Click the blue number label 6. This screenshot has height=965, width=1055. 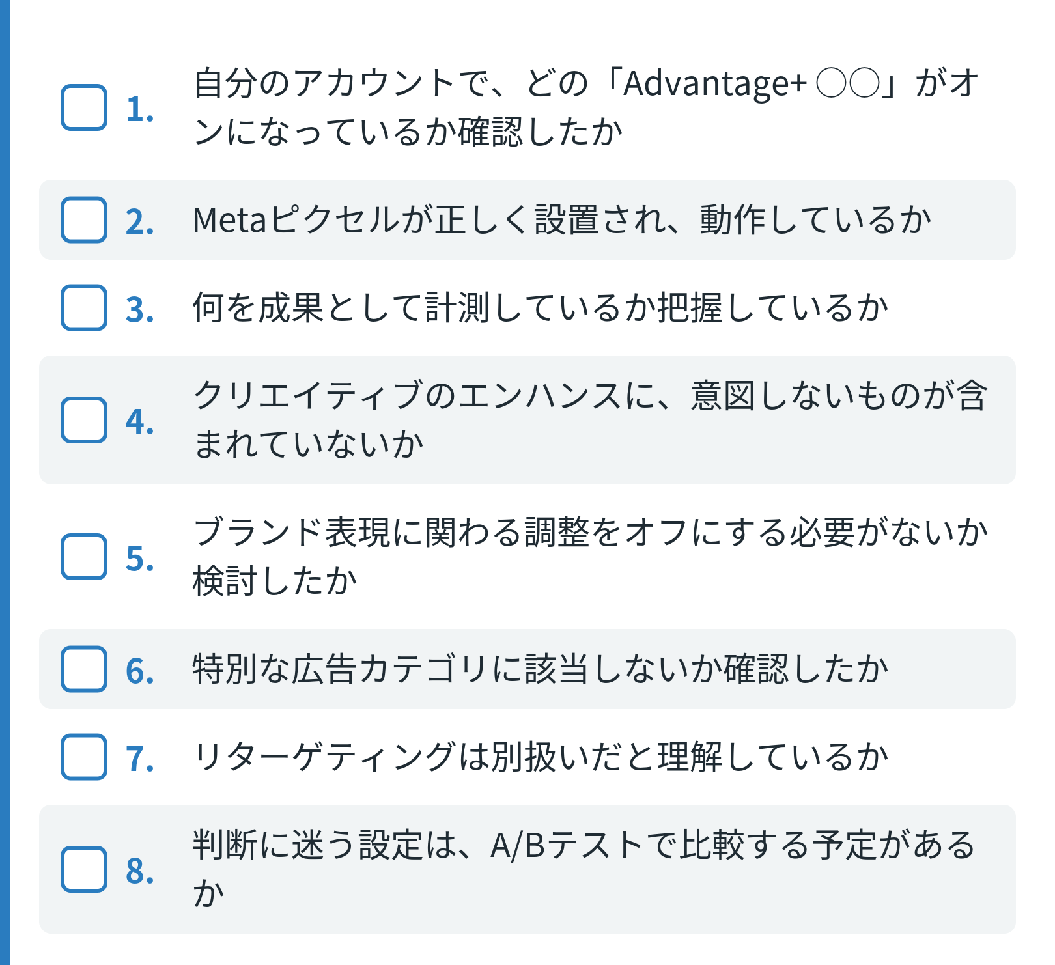[140, 671]
